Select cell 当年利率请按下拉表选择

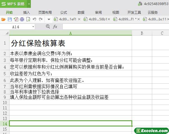coord(71,92)
